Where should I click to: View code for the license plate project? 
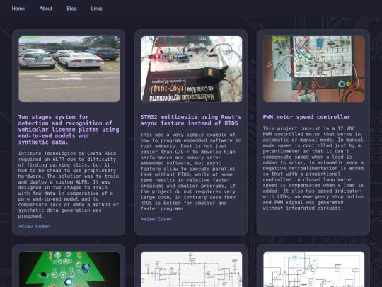pos(34,227)
